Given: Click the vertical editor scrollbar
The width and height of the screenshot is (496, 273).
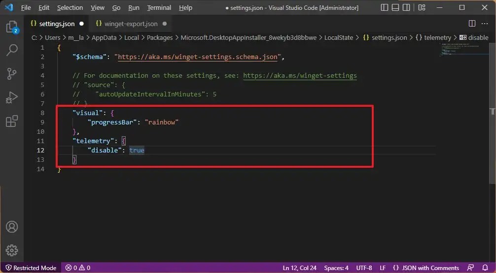Looking at the screenshot, I should click(492, 112).
